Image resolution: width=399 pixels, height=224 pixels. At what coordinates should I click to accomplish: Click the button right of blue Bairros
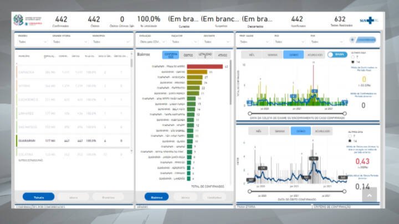[185, 197]
